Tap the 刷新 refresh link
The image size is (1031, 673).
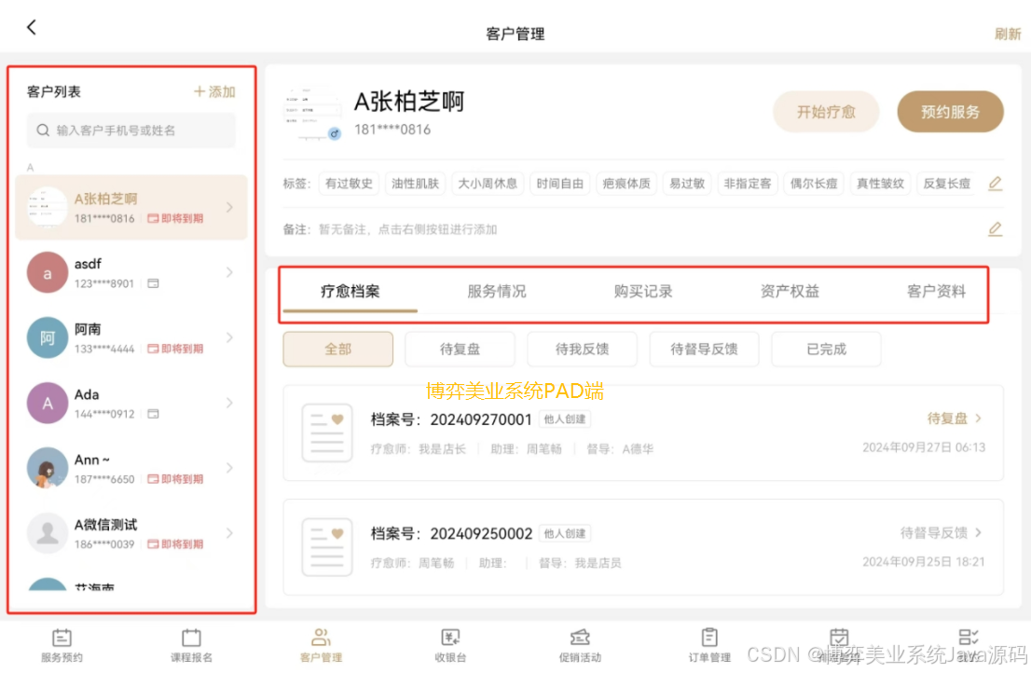1008,34
